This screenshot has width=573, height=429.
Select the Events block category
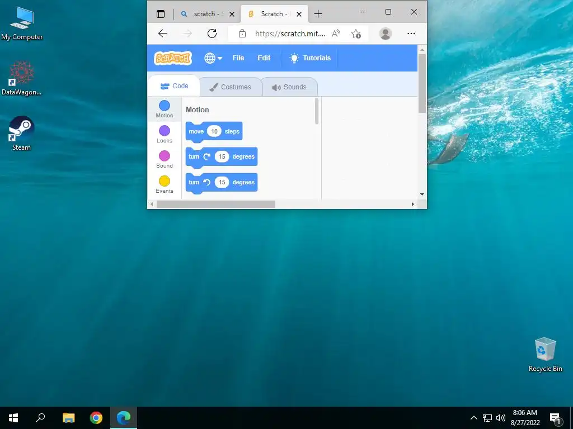(165, 184)
